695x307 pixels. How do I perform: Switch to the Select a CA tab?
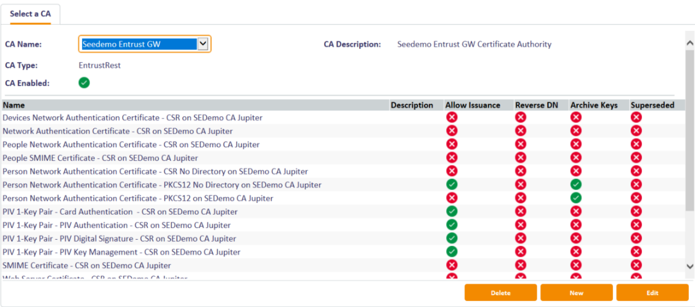tap(30, 14)
